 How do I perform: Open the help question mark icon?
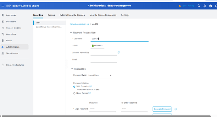click(210, 6)
